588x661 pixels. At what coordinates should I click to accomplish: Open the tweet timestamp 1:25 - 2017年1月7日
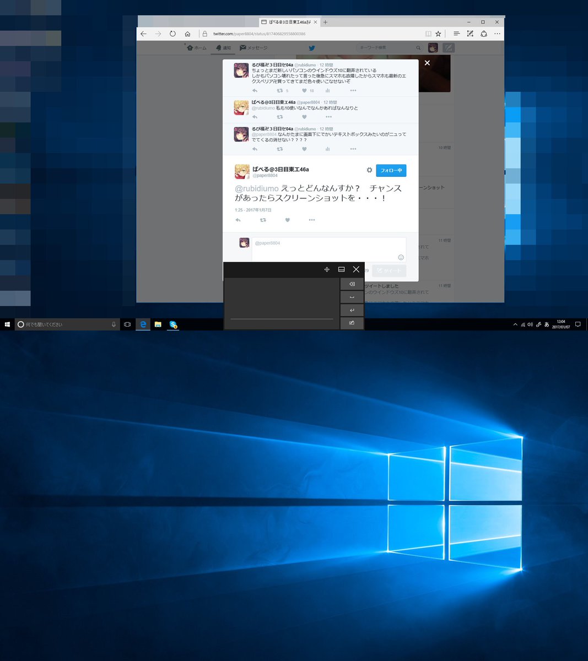coord(253,210)
